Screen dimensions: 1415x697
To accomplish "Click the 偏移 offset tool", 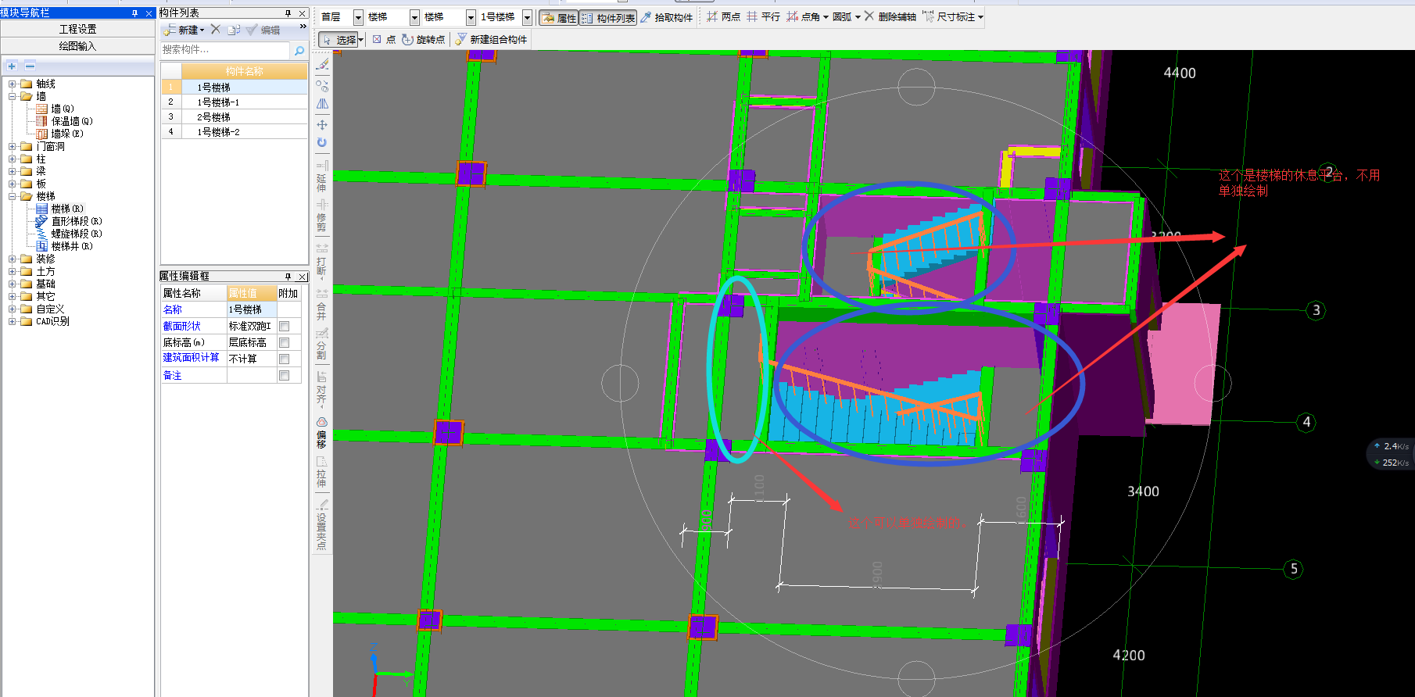I will click(x=321, y=432).
